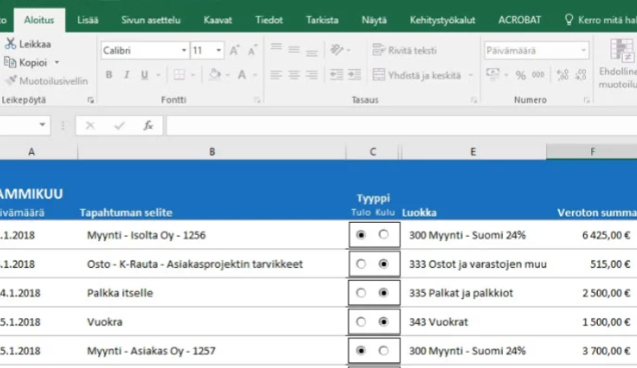Select Kulu radio for Palkka itselle row
Image resolution: width=637 pixels, height=368 pixels.
[383, 293]
